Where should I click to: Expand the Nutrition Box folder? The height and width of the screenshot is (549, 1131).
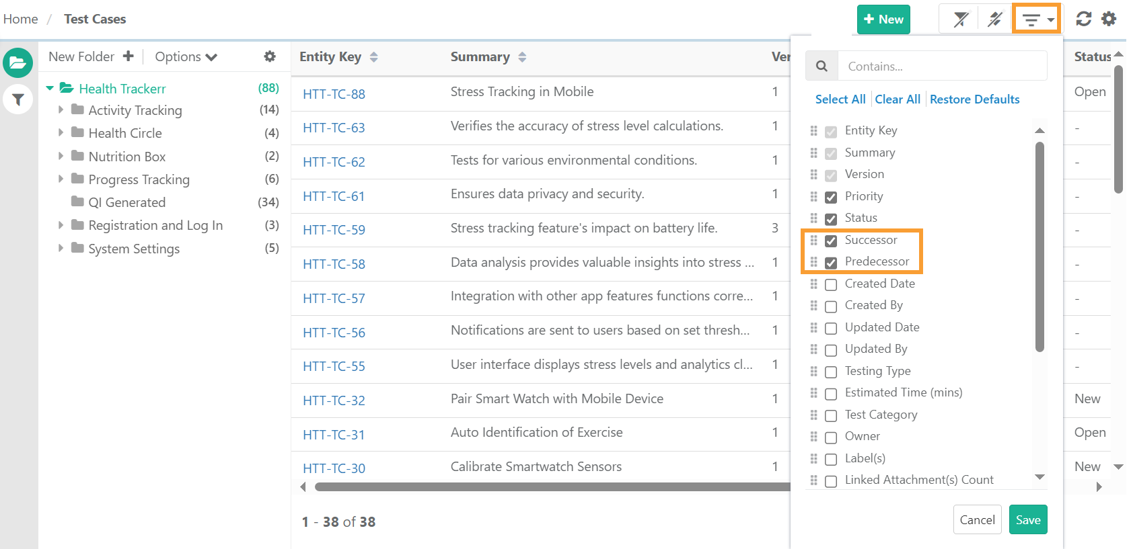pyautogui.click(x=61, y=156)
